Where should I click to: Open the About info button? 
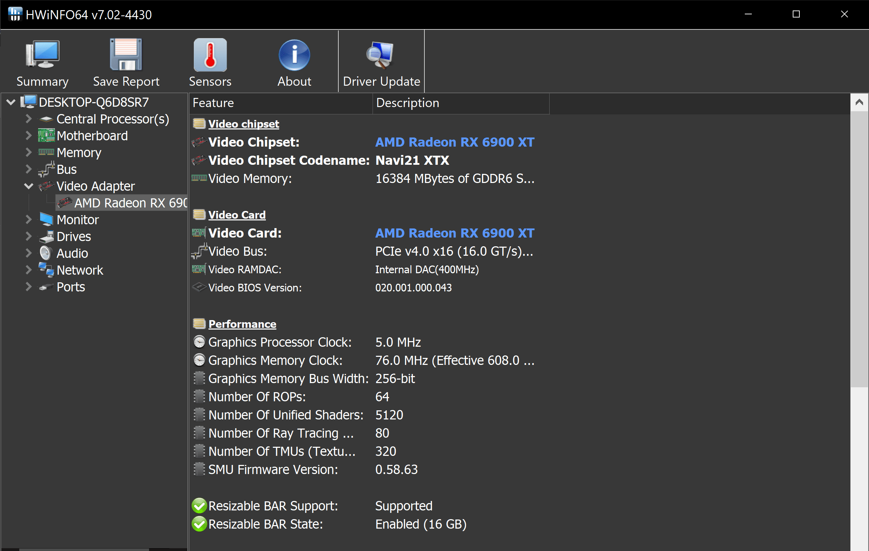tap(294, 62)
